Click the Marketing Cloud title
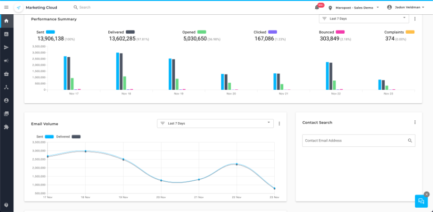This screenshot has height=212, width=433. pyautogui.click(x=41, y=8)
